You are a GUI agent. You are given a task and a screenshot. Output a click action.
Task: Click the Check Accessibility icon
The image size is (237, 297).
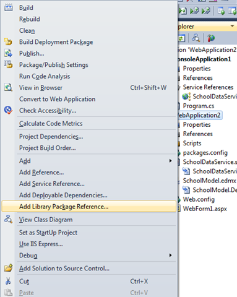click(x=8, y=110)
